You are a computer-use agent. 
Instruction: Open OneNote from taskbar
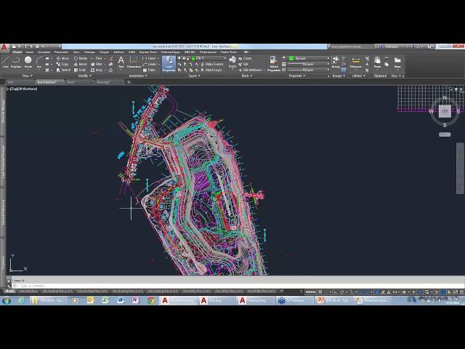(136, 300)
